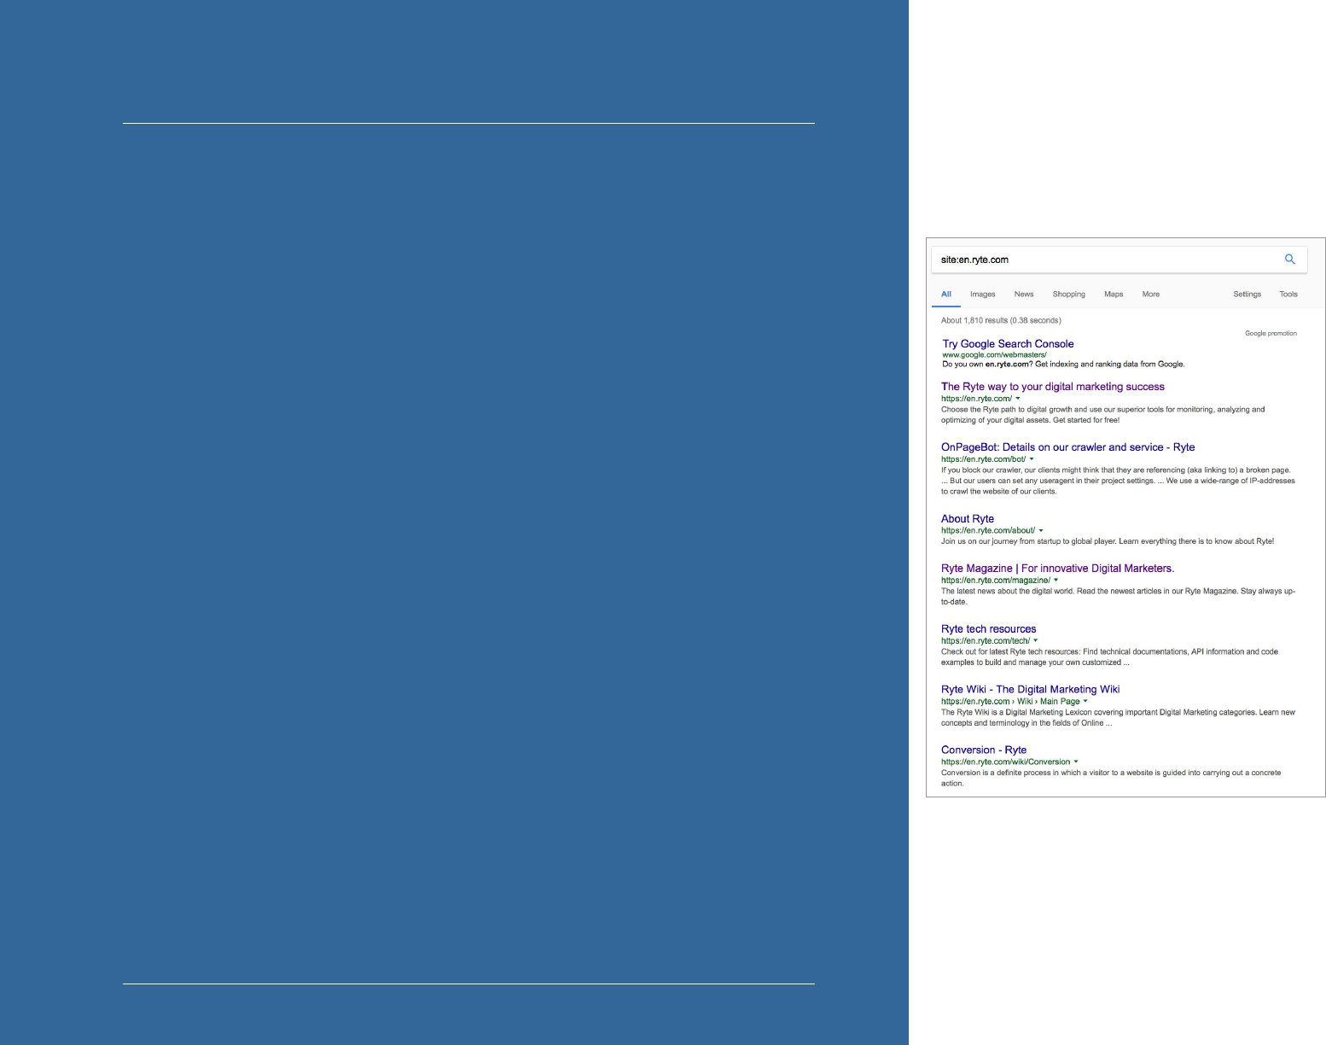Click the blue search magnifier icon
Viewport: 1326px width, 1045px height.
tap(1289, 260)
